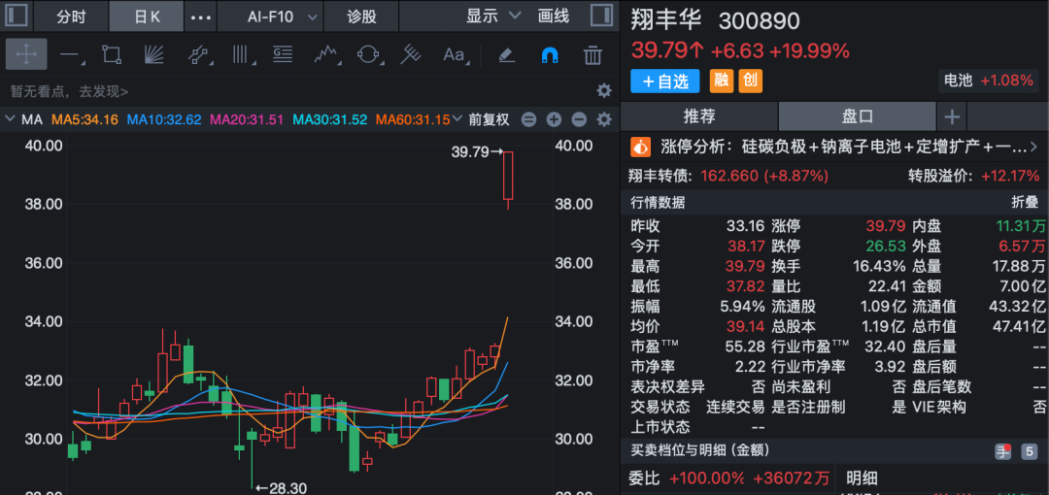The image size is (1049, 495).
Task: Toggle the right sidebar panel
Action: [602, 16]
